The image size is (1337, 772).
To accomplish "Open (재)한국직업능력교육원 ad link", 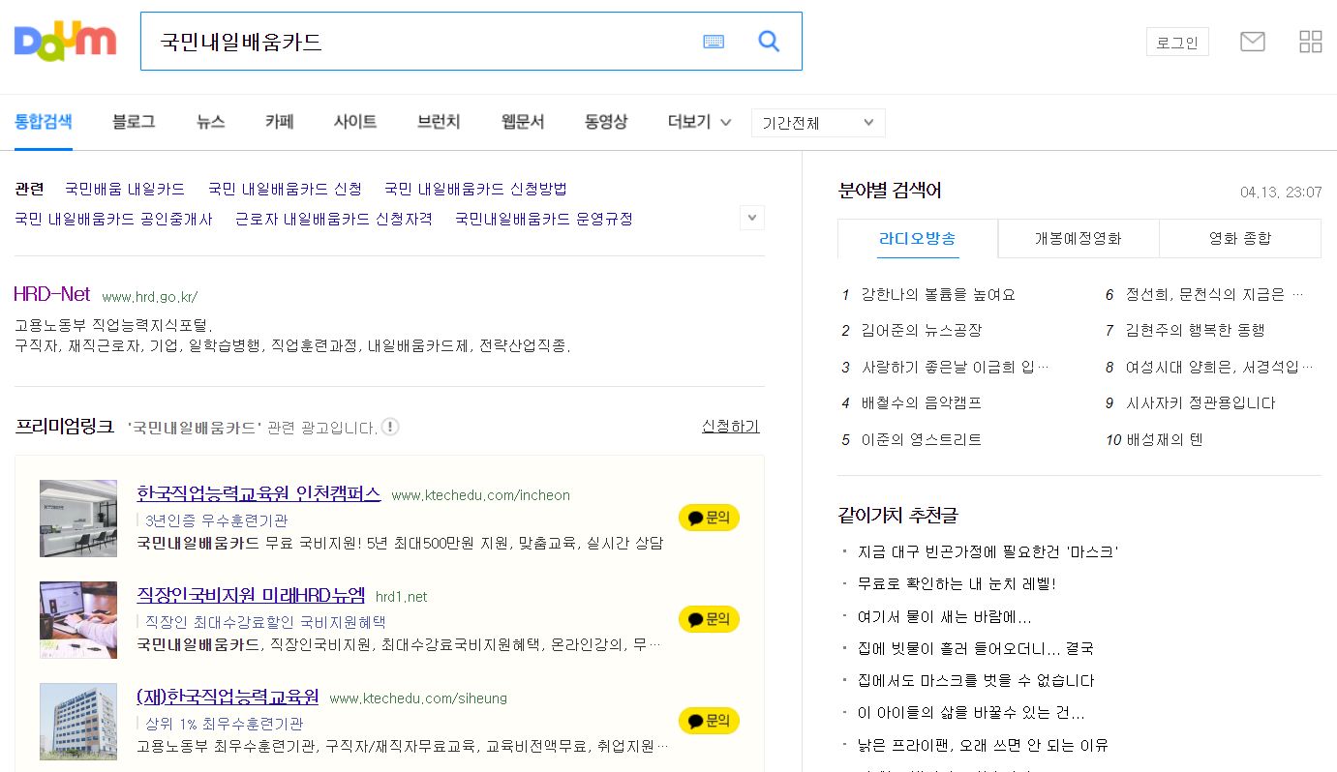I will [x=228, y=697].
